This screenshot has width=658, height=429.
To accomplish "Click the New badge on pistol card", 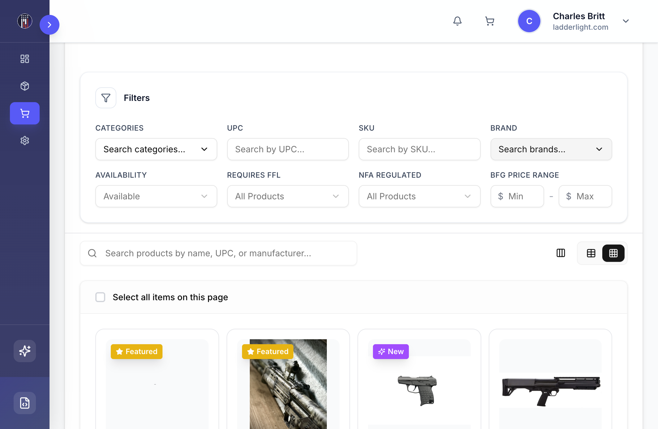I will coord(391,352).
